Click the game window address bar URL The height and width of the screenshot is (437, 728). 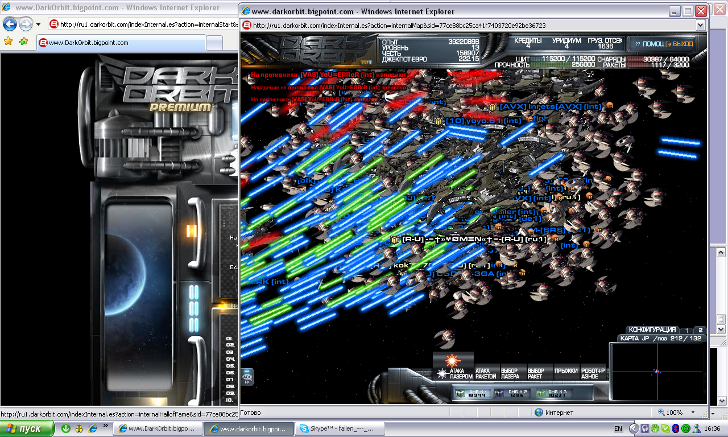click(398, 26)
